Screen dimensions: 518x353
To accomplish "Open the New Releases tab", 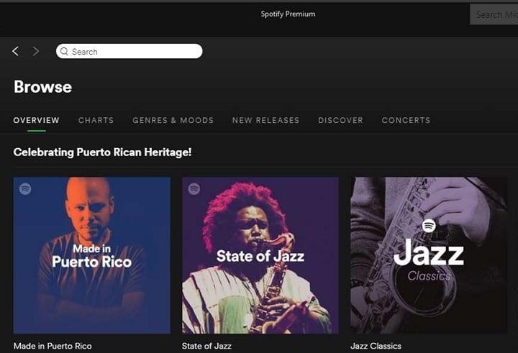I will (266, 120).
